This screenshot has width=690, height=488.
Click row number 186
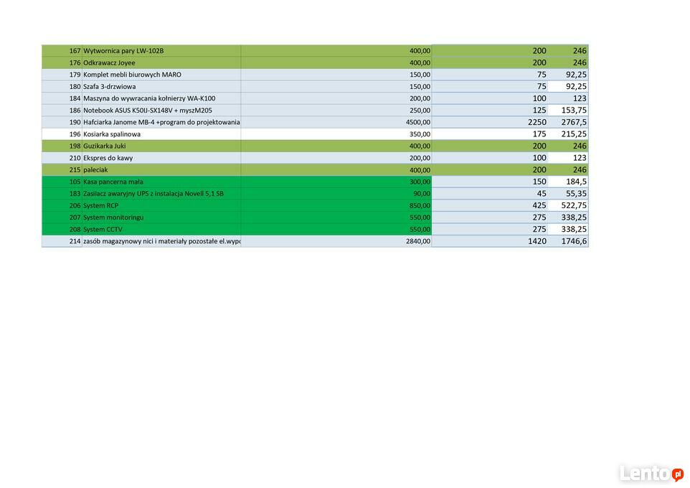tap(62, 110)
